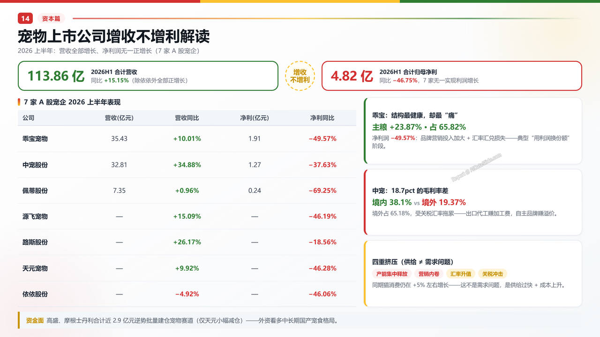Click the 增收不增利 circular badge
This screenshot has width=600, height=337.
(300, 76)
